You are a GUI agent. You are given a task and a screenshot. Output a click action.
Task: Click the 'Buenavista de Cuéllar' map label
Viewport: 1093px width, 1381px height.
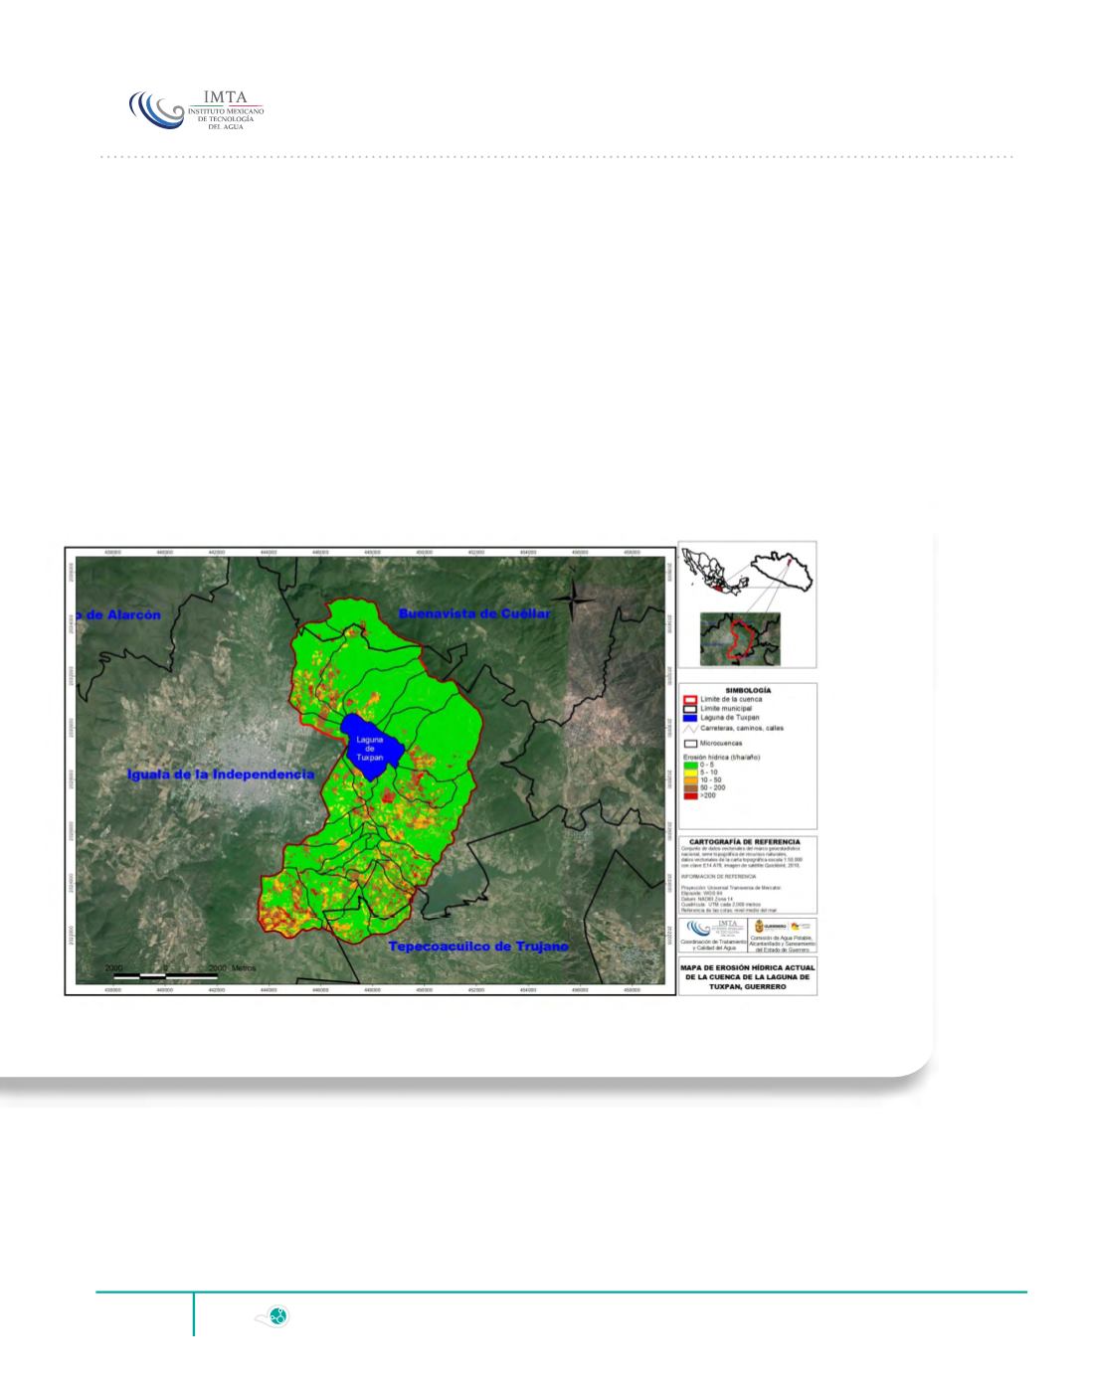pyautogui.click(x=474, y=613)
